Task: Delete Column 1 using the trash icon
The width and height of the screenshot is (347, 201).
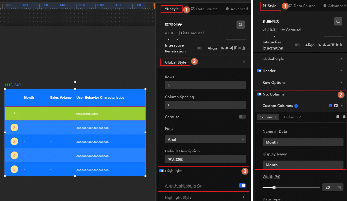Action: tap(344, 117)
